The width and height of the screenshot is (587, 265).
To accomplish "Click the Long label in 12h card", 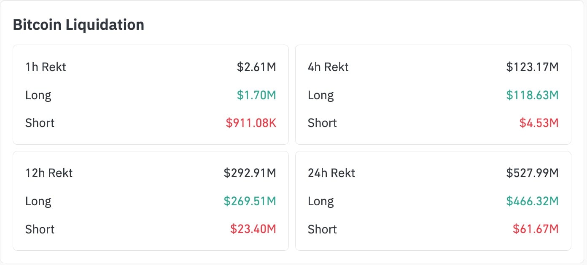I will click(38, 201).
